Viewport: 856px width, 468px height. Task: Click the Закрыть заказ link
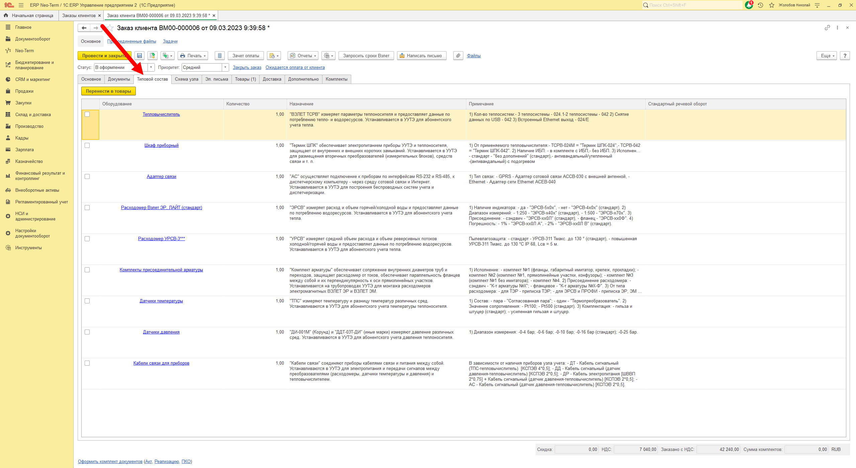click(247, 68)
